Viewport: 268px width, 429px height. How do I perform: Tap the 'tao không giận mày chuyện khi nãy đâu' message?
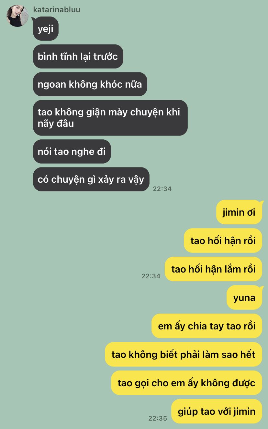click(x=110, y=118)
